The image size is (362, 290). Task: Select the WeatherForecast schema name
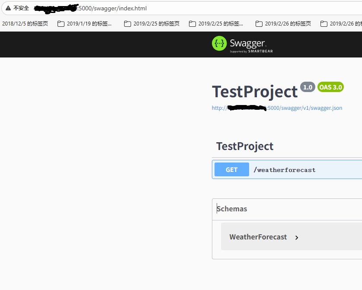258,237
